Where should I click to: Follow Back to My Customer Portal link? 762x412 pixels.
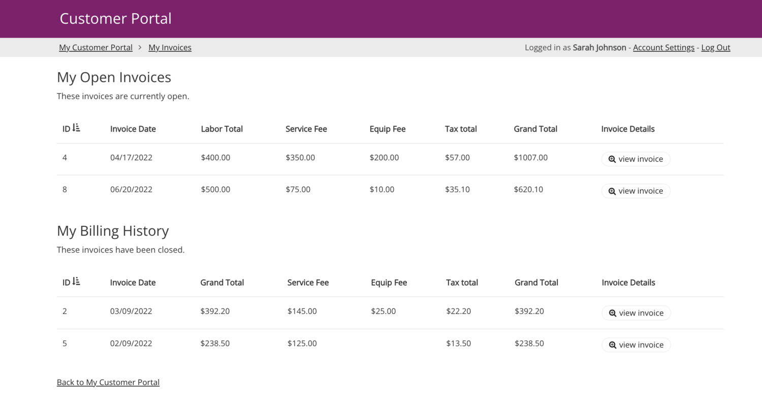coord(108,382)
